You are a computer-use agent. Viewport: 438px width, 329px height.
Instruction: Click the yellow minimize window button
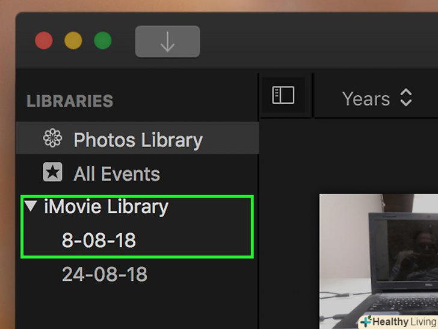[x=73, y=41]
